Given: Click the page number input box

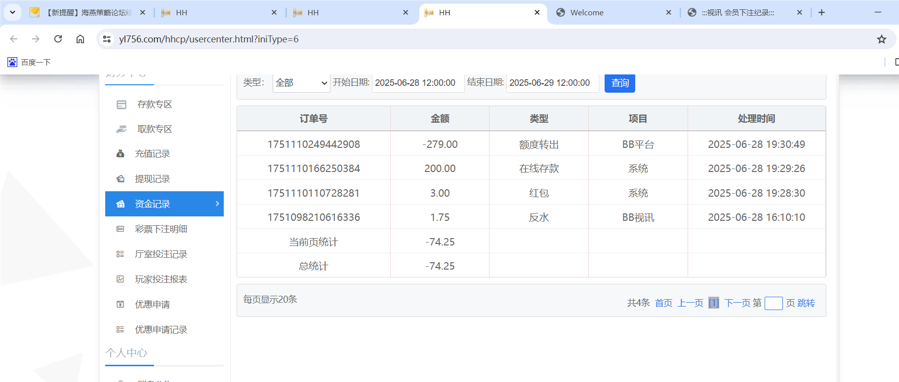Looking at the screenshot, I should click(773, 303).
